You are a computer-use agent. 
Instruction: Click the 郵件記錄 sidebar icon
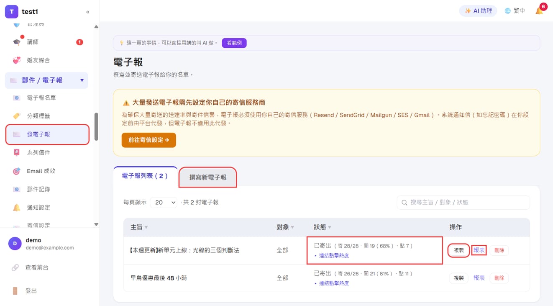(17, 189)
